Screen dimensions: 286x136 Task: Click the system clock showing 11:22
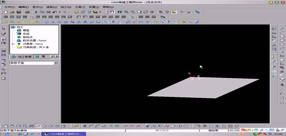click(278, 134)
